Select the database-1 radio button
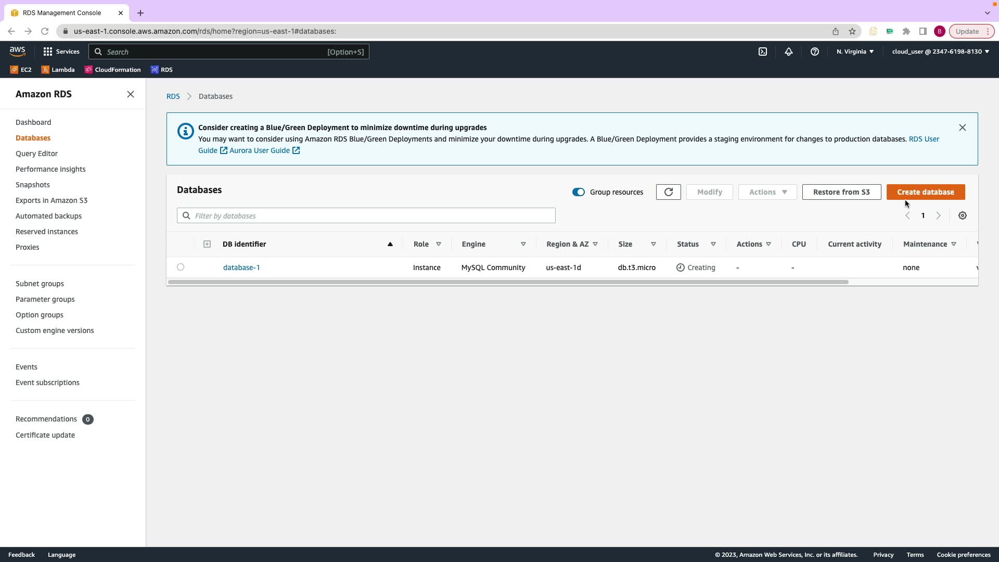The width and height of the screenshot is (999, 562). point(181,267)
